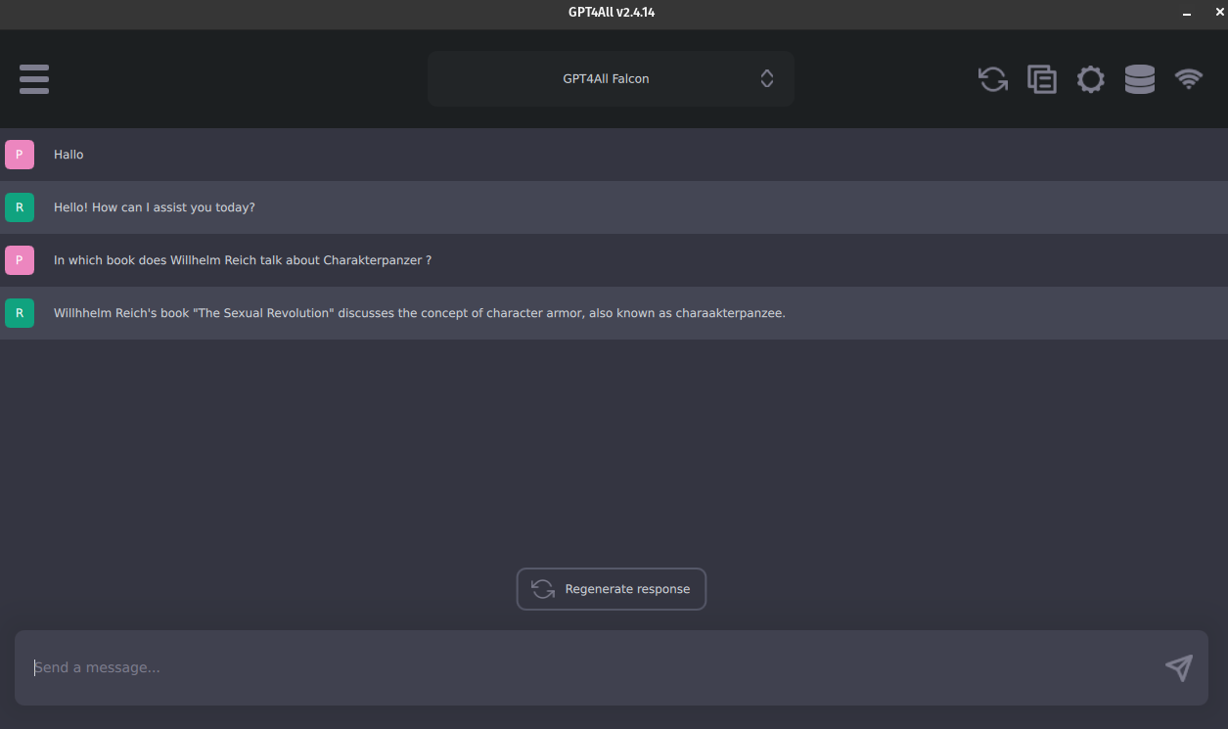Click the green R avatar beside Hello reply
The image size is (1228, 729).
20,207
